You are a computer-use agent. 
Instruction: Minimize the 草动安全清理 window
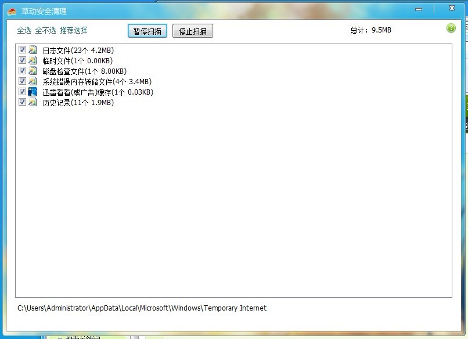[418, 9]
